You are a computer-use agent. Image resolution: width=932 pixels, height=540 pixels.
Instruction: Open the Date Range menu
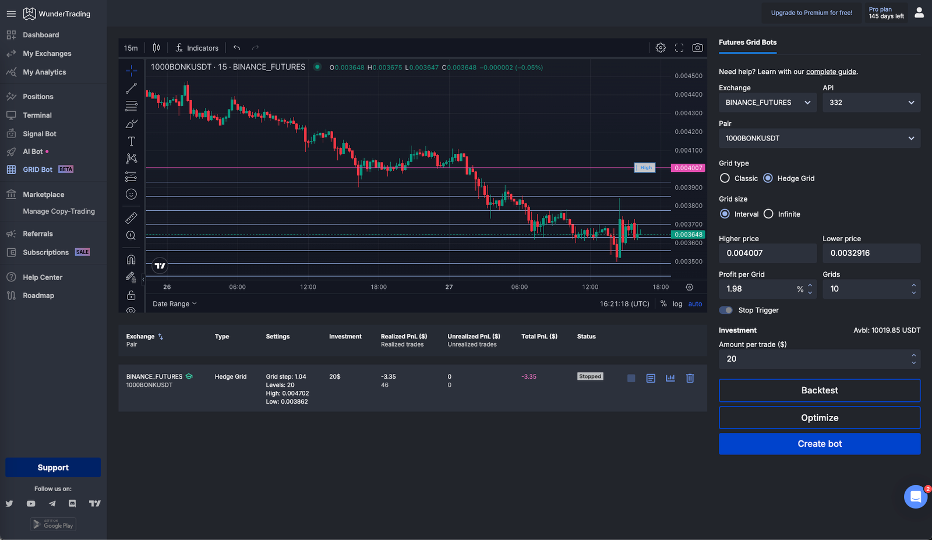tap(174, 303)
